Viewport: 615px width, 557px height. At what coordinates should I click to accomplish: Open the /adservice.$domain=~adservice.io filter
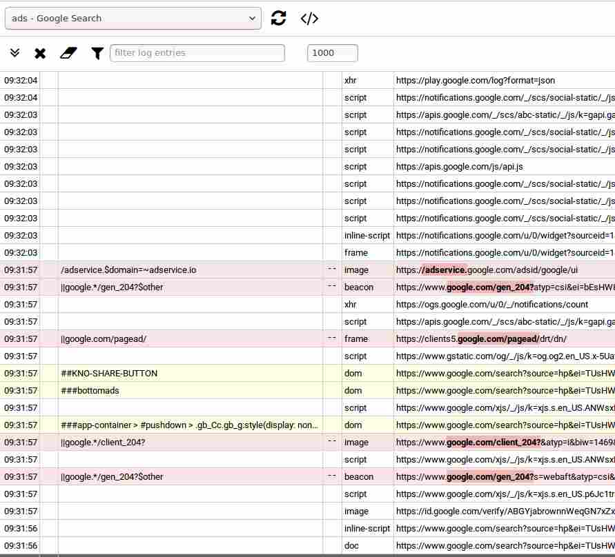128,270
